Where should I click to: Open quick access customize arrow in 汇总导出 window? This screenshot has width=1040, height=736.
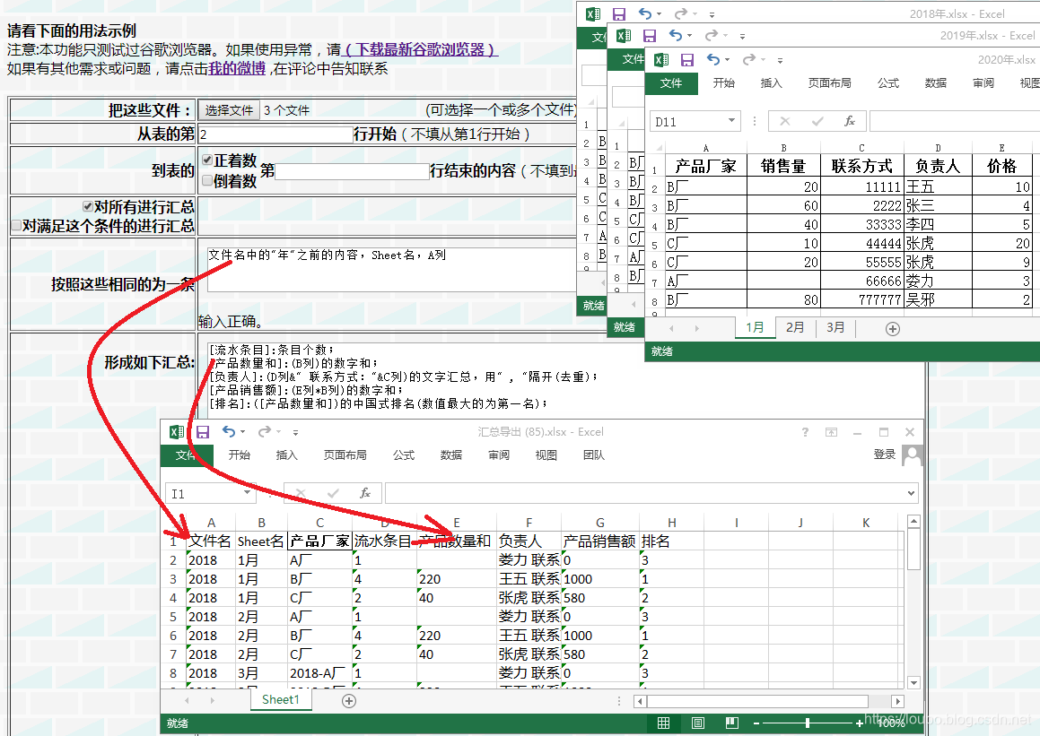(x=296, y=433)
